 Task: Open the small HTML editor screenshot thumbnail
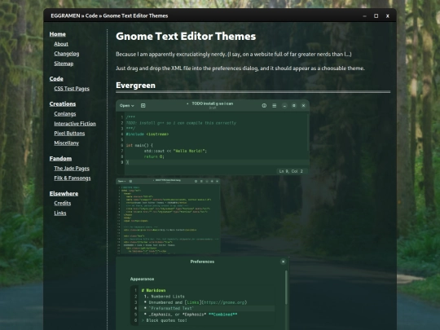[168, 216]
